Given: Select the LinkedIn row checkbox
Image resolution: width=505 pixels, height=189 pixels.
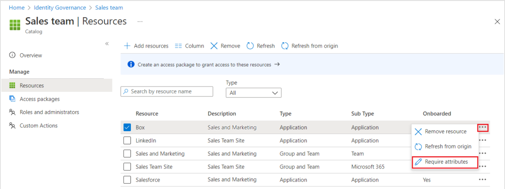Looking at the screenshot, I should pyautogui.click(x=127, y=141).
